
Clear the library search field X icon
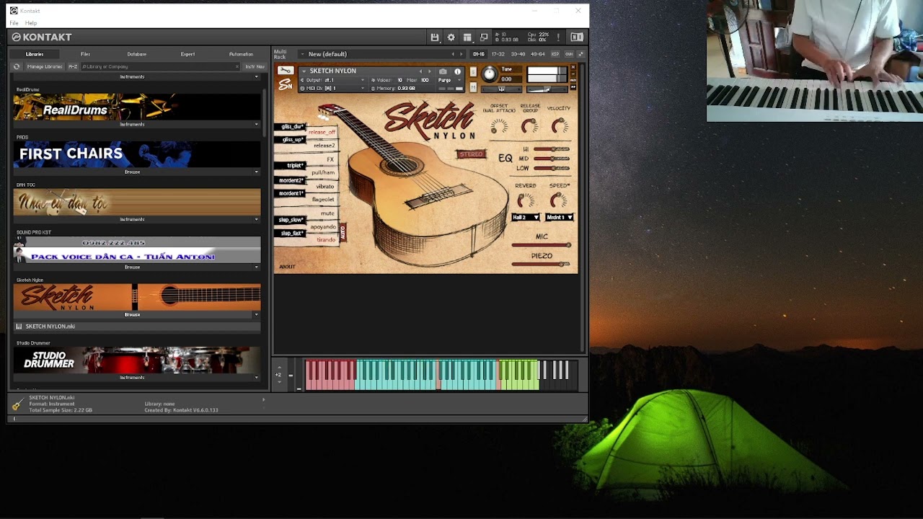point(237,66)
